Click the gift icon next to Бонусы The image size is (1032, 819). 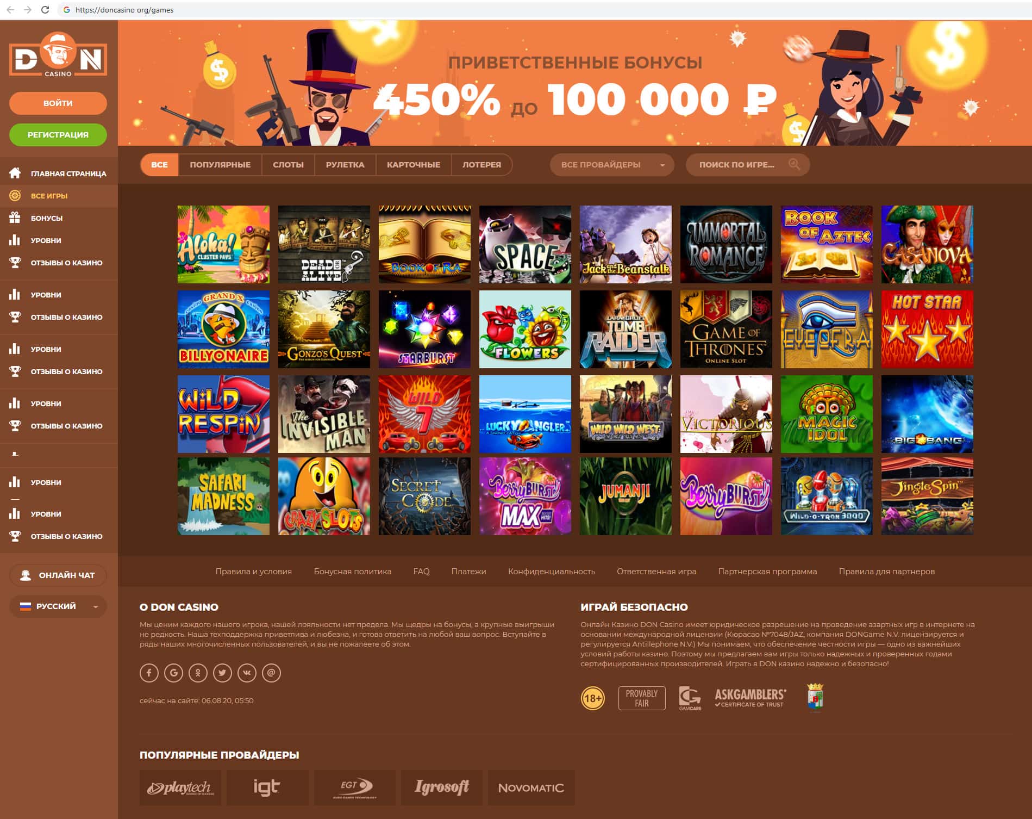[x=15, y=218]
